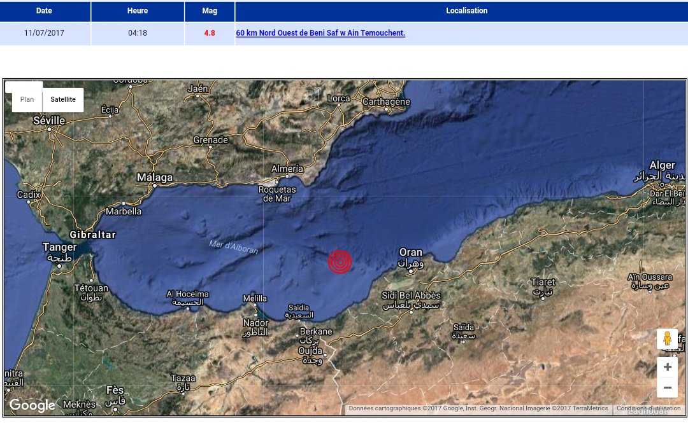Image resolution: width=688 pixels, height=430 pixels.
Task: Switch the map to Plan view
Action: point(27,99)
